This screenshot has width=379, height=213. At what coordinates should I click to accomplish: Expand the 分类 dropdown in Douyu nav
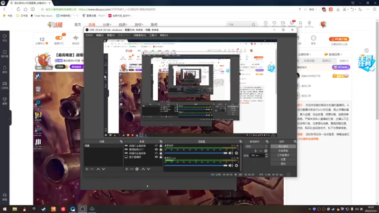point(107,25)
